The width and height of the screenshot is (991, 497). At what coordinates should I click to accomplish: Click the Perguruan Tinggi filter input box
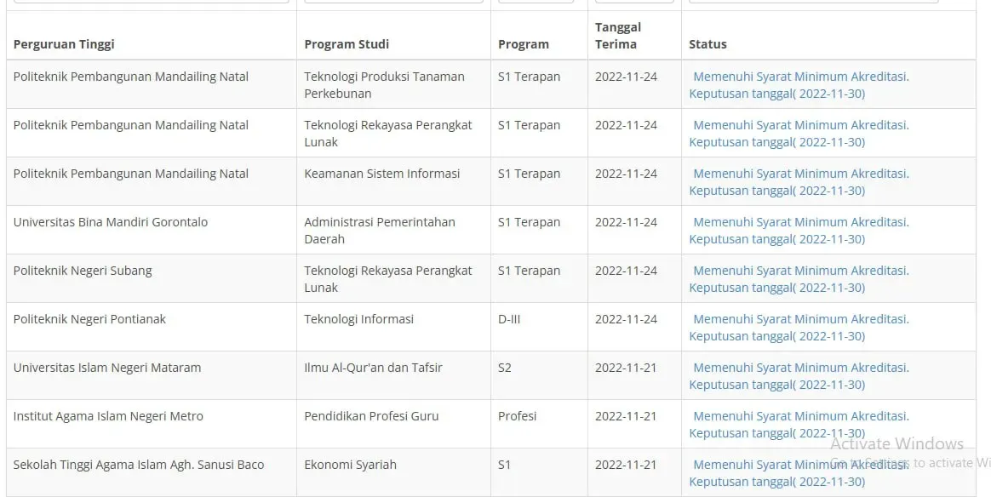pos(149,2)
